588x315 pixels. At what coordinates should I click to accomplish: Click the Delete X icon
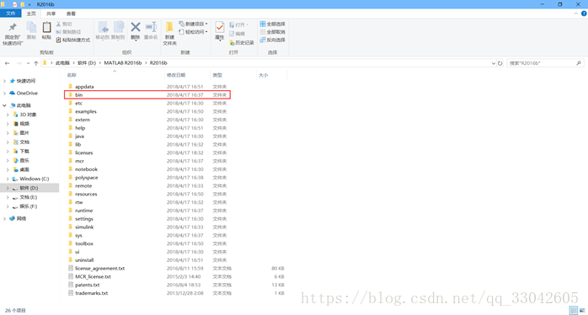[x=136, y=27]
